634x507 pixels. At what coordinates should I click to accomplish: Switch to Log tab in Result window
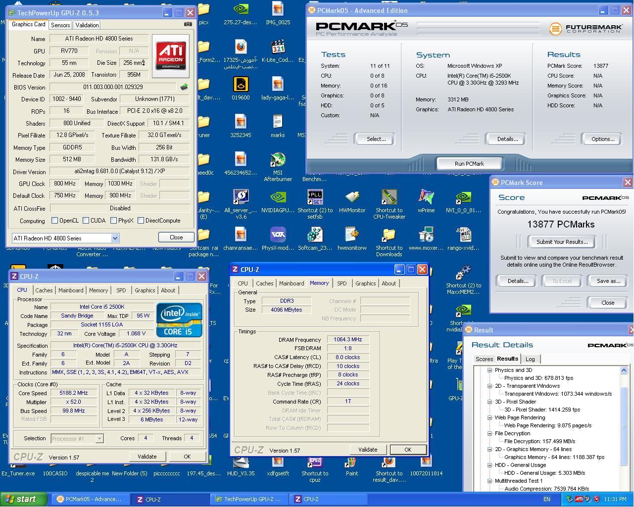(530, 359)
